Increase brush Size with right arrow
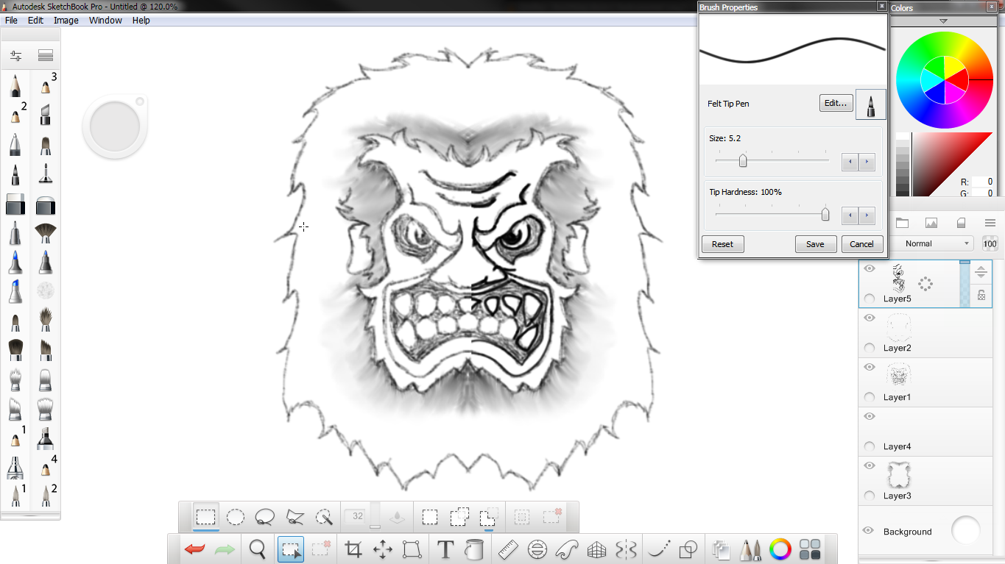Viewport: 1005px width, 564px height. click(867, 162)
